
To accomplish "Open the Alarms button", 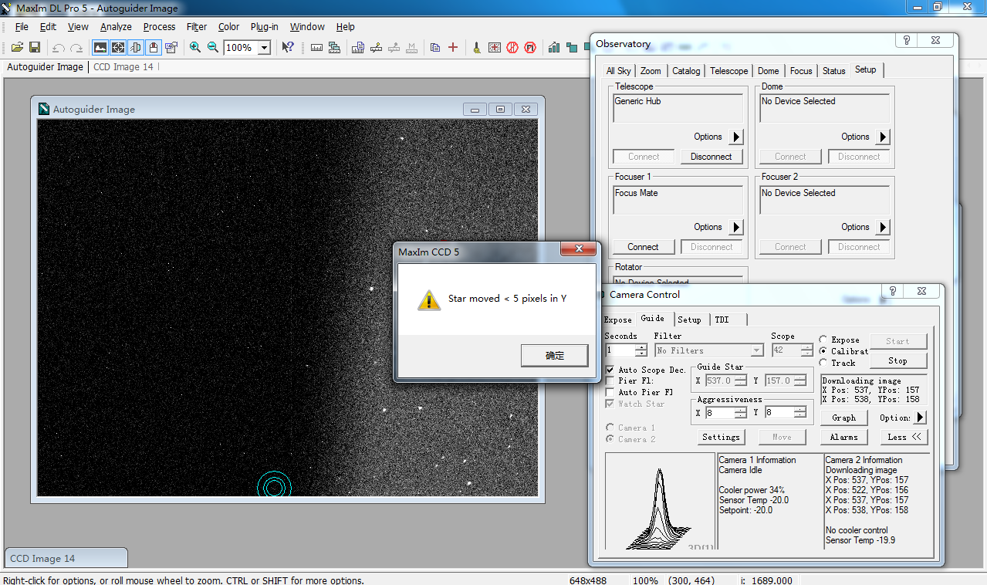I will (x=843, y=437).
